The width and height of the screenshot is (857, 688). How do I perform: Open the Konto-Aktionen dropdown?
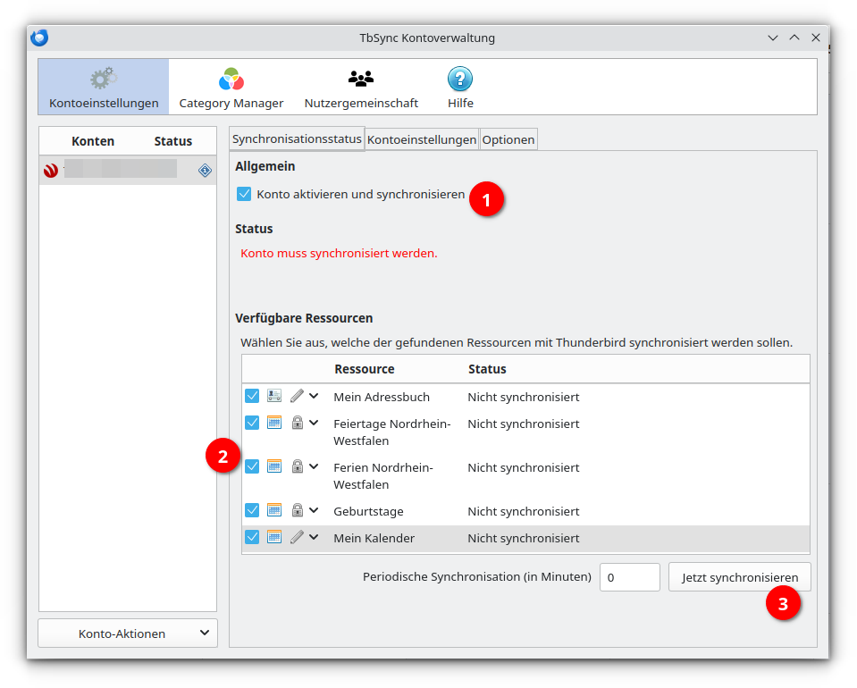[128, 633]
